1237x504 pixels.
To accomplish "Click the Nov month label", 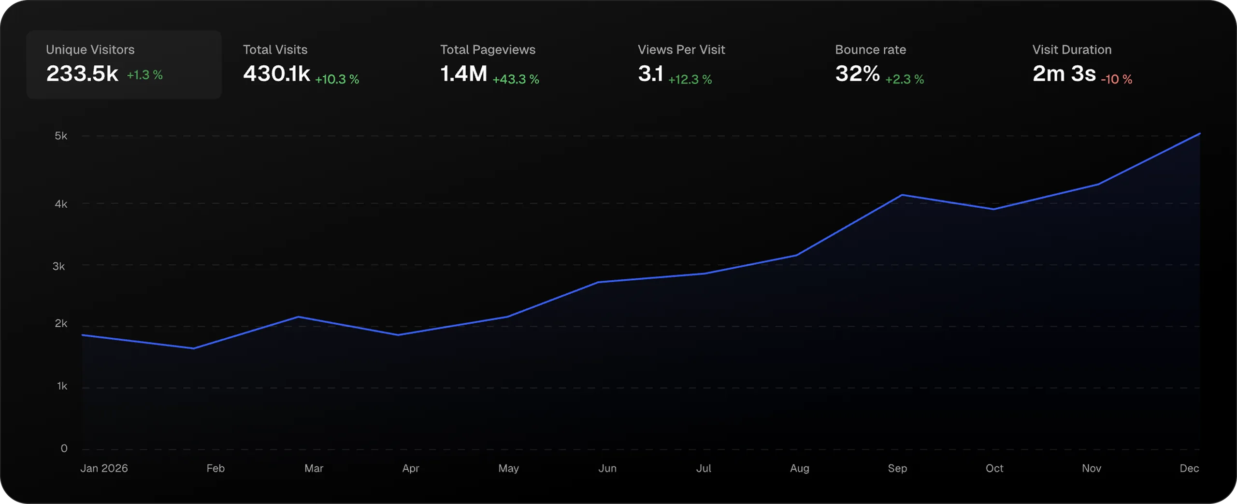I will pyautogui.click(x=1092, y=468).
